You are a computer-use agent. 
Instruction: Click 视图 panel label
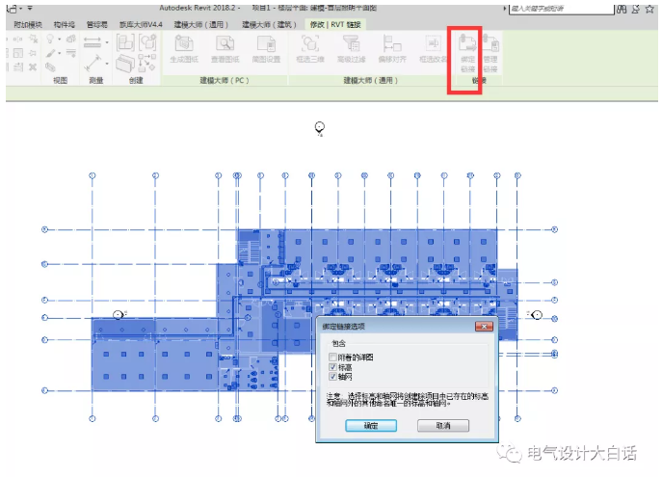(60, 80)
